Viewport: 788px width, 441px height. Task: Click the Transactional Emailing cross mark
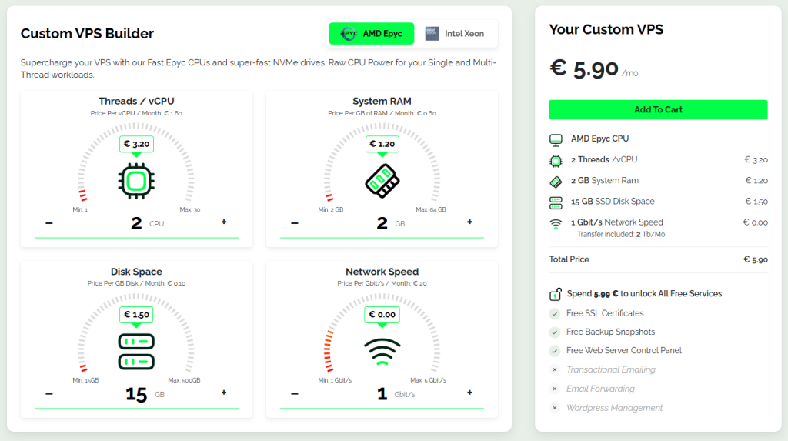554,370
